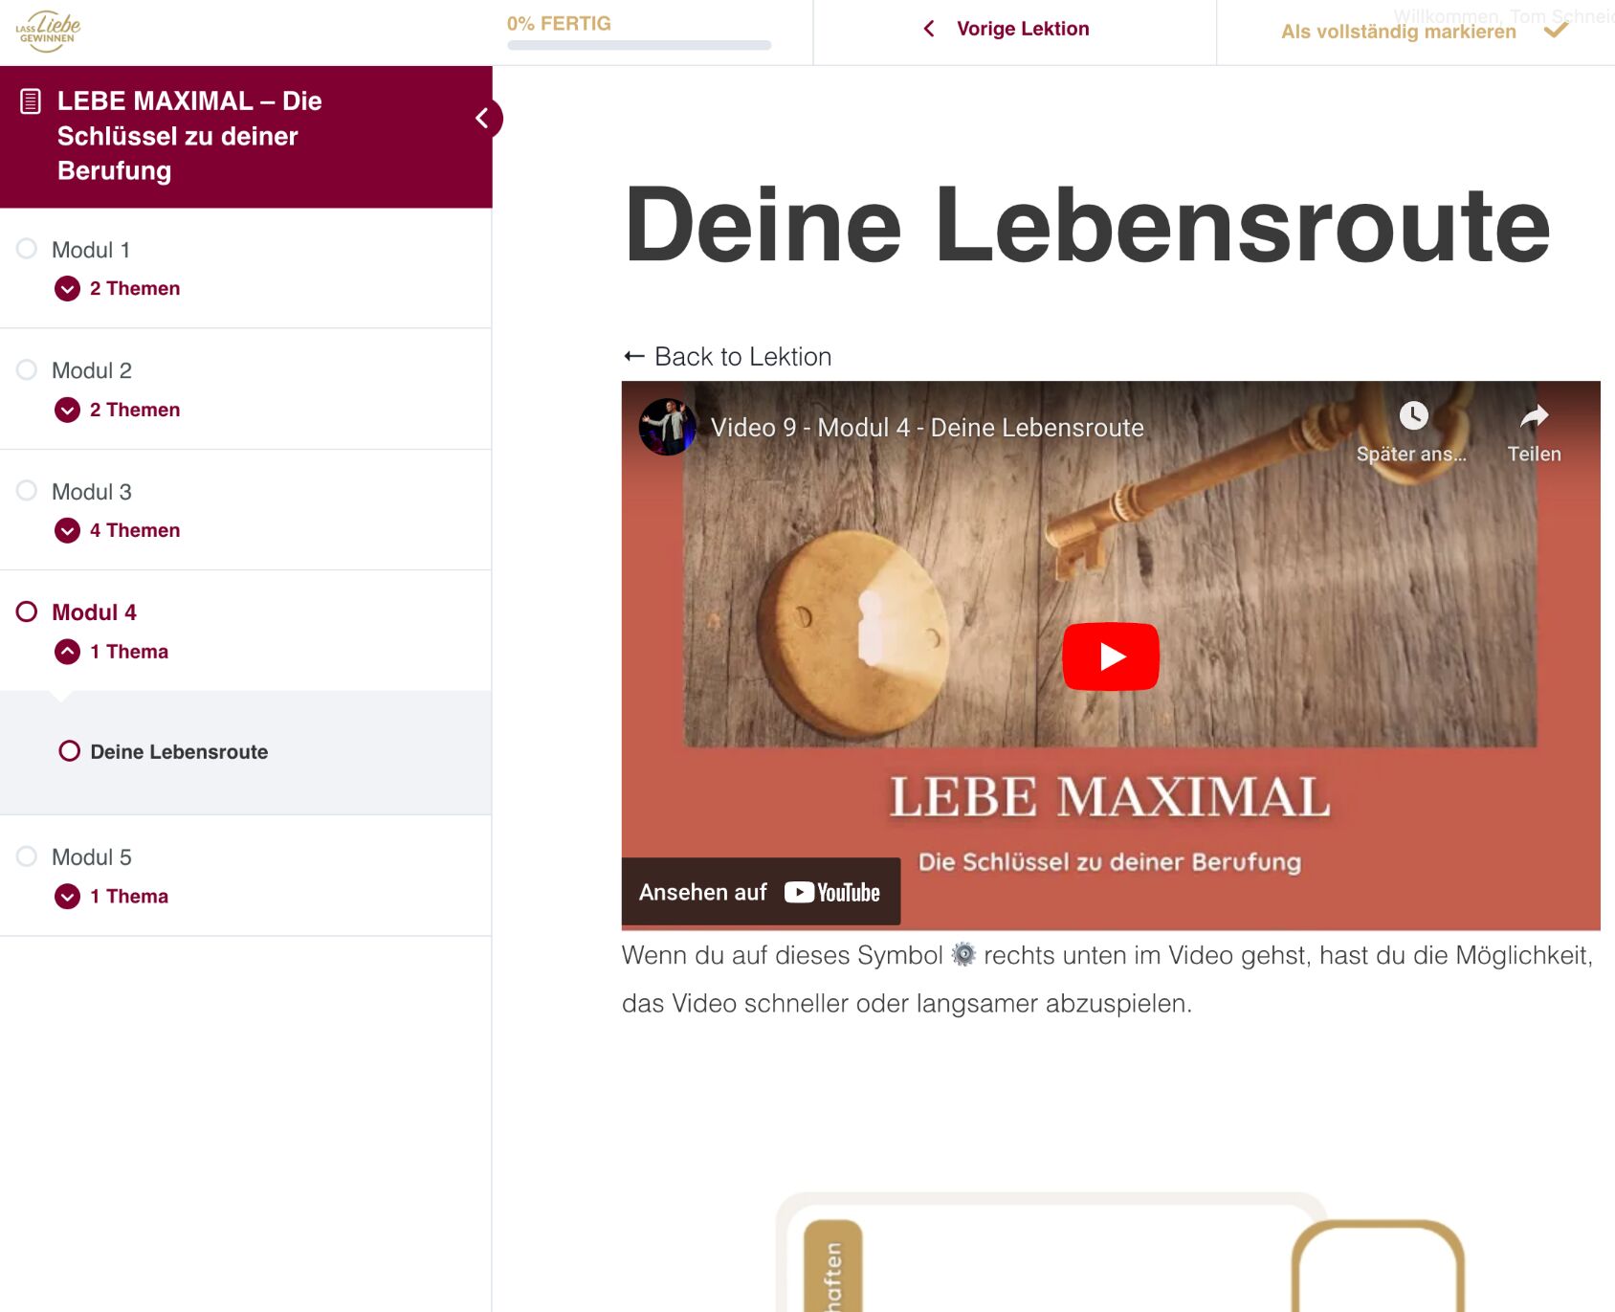Click Ansehen auf YouTube button

(x=761, y=892)
